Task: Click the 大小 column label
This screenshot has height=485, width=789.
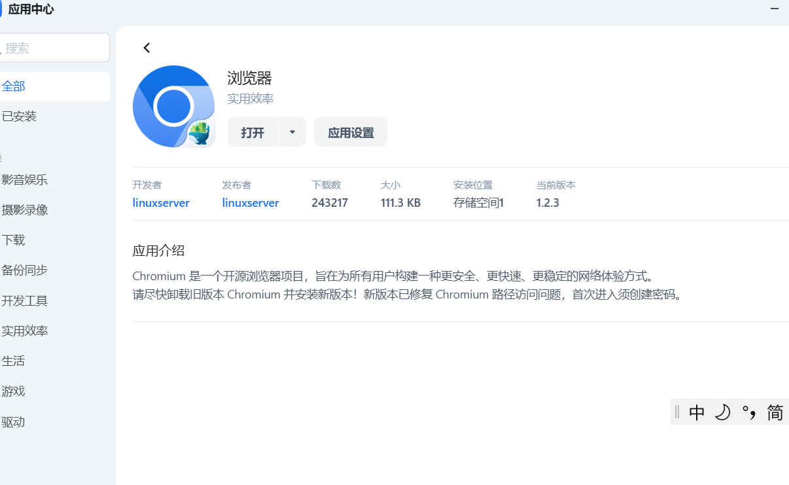Action: coord(390,185)
